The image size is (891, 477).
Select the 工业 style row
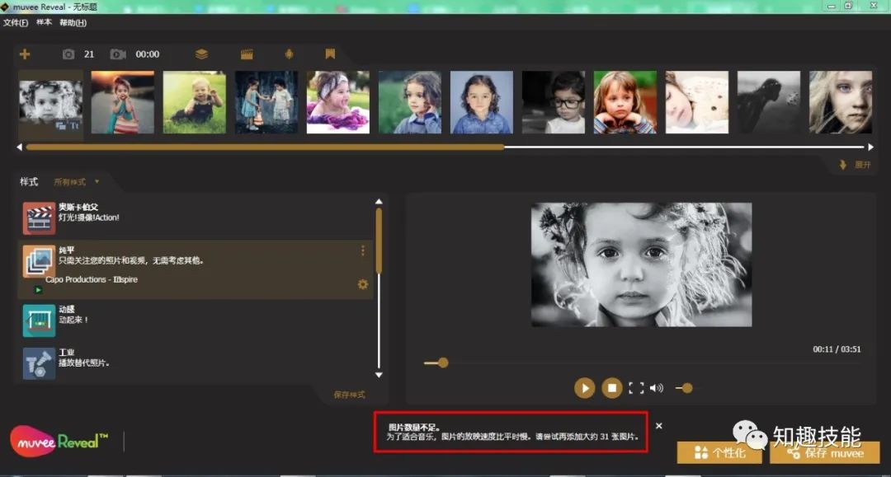196,363
